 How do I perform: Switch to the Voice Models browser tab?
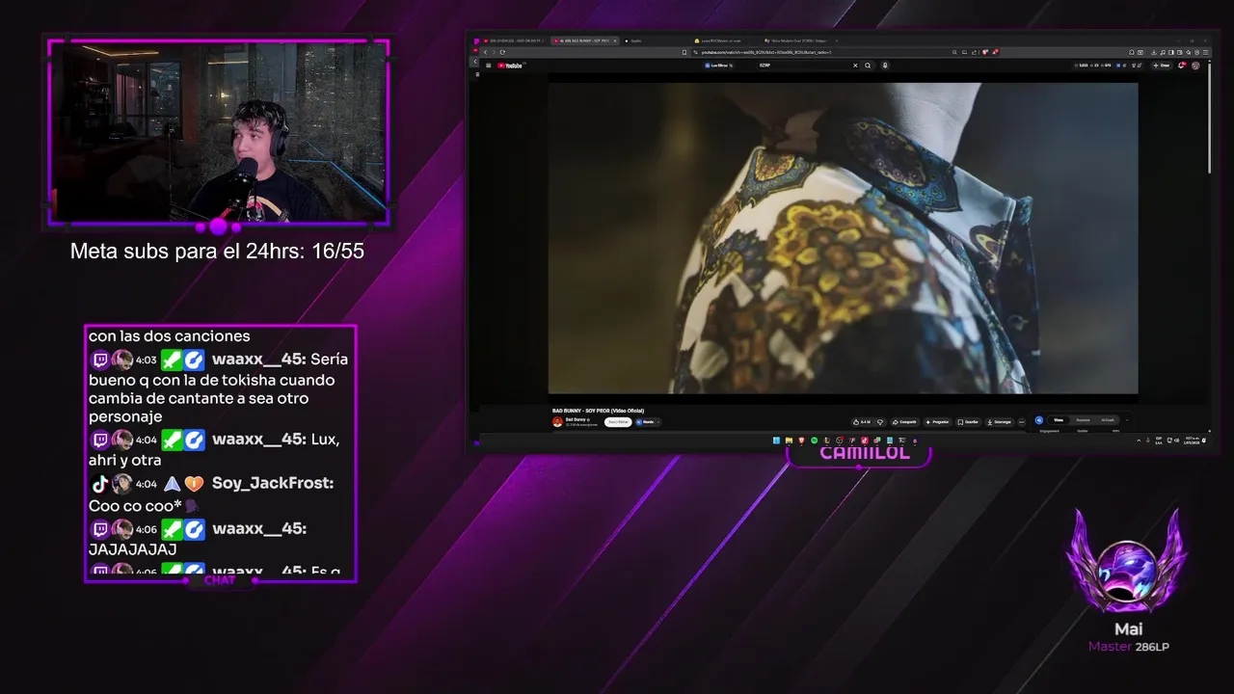pos(797,40)
